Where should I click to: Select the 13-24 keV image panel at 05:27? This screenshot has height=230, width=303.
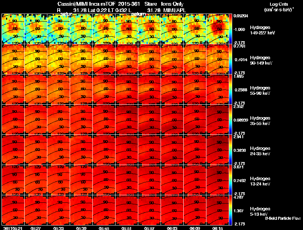[36, 180]
